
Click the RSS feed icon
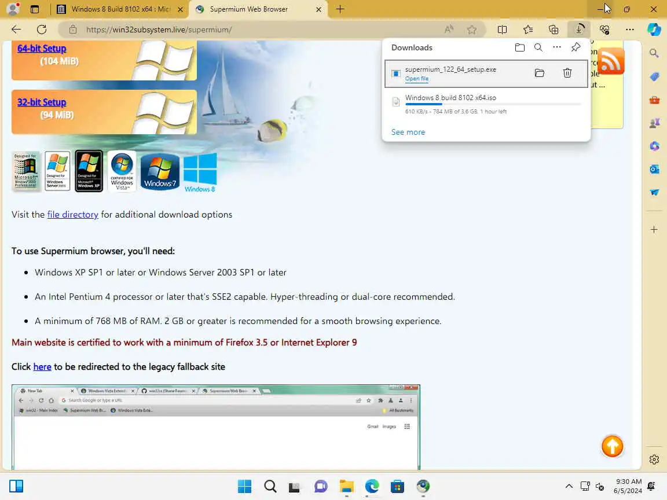click(x=611, y=61)
